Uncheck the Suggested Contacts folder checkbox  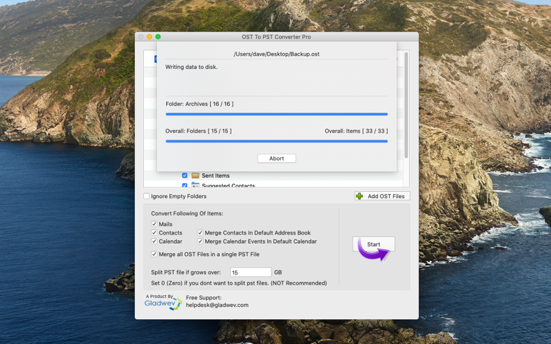pyautogui.click(x=185, y=185)
